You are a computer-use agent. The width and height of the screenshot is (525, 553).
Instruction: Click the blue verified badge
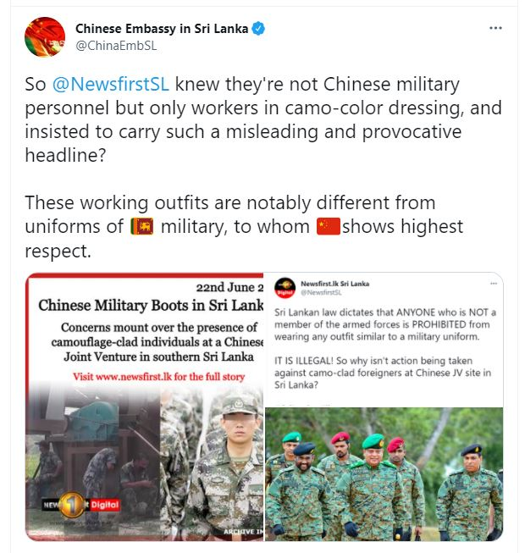pos(258,29)
